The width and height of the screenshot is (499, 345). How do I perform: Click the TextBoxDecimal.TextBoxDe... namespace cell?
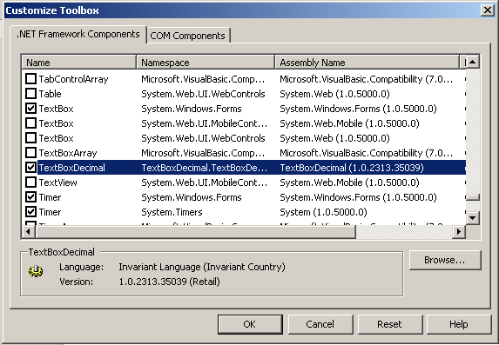pos(205,168)
